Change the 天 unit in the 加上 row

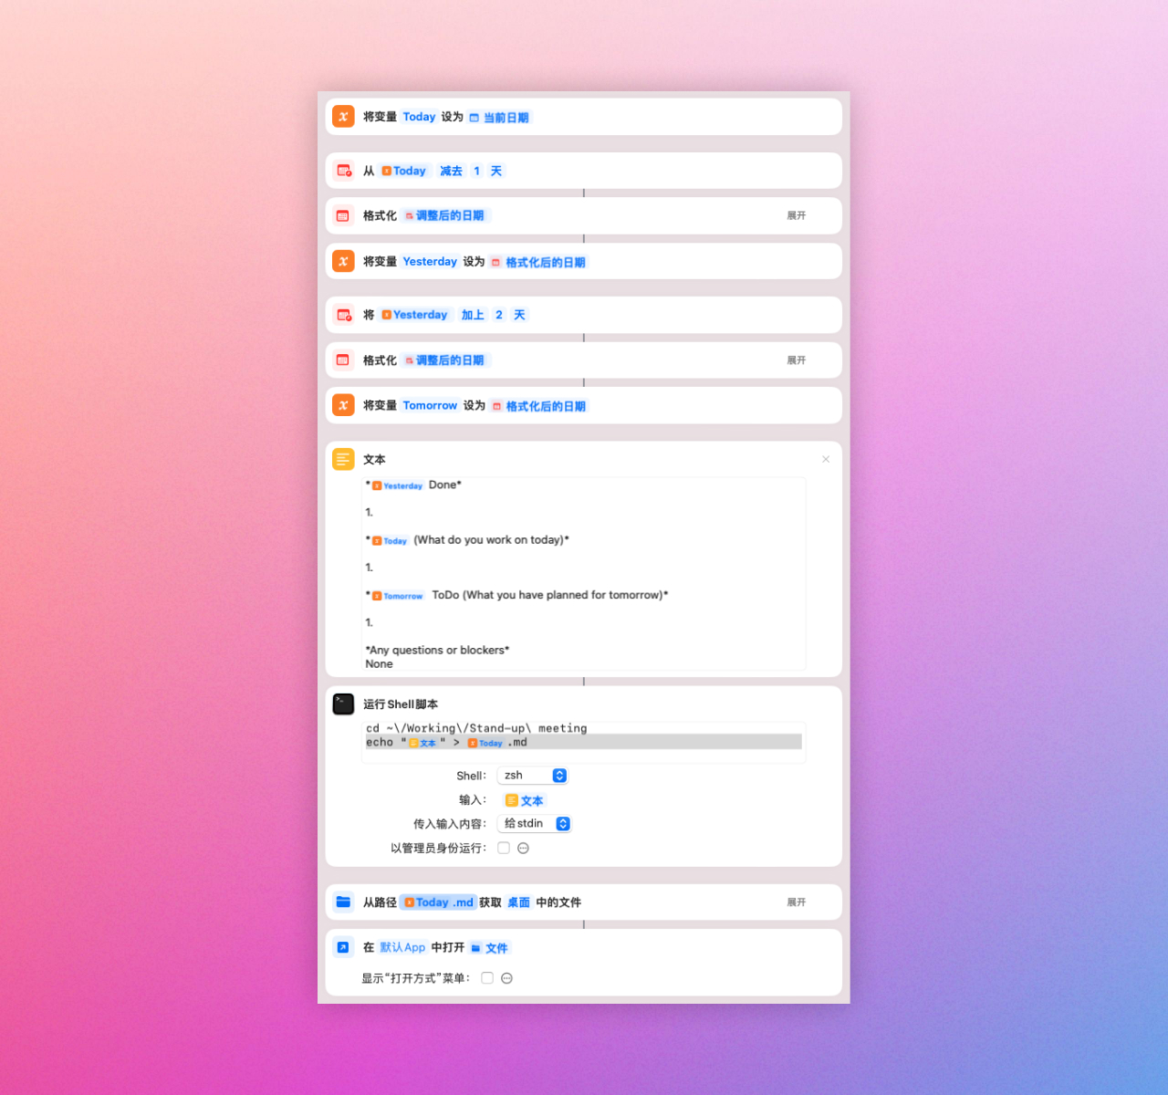(519, 315)
